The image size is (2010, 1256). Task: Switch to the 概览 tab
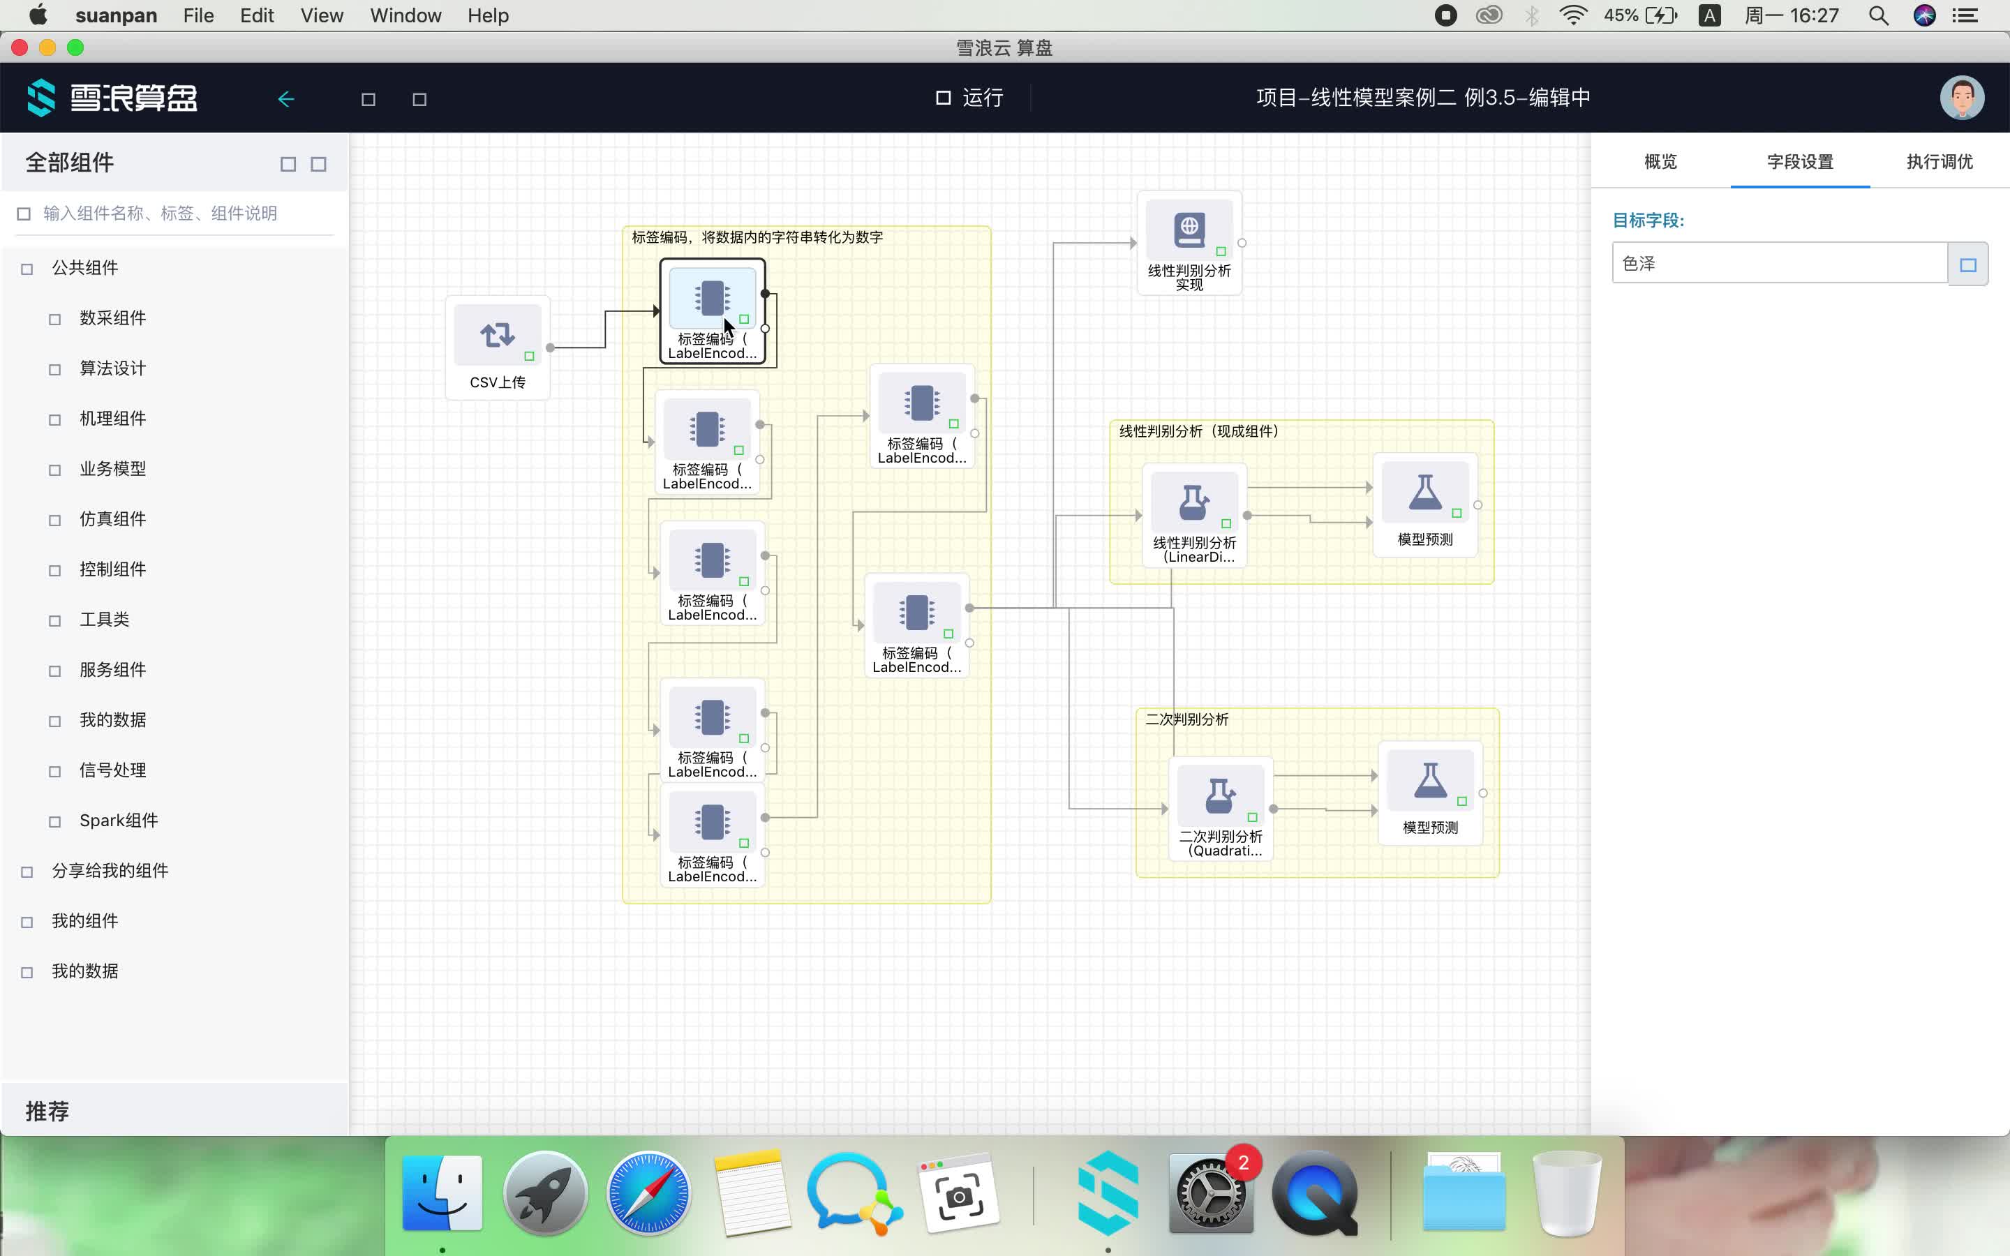pyautogui.click(x=1660, y=162)
